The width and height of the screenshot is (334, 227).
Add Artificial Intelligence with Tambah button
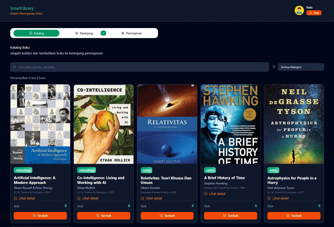click(40, 216)
